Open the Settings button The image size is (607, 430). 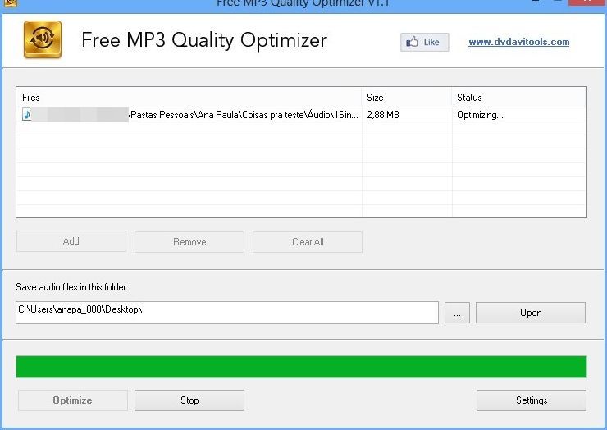(532, 400)
